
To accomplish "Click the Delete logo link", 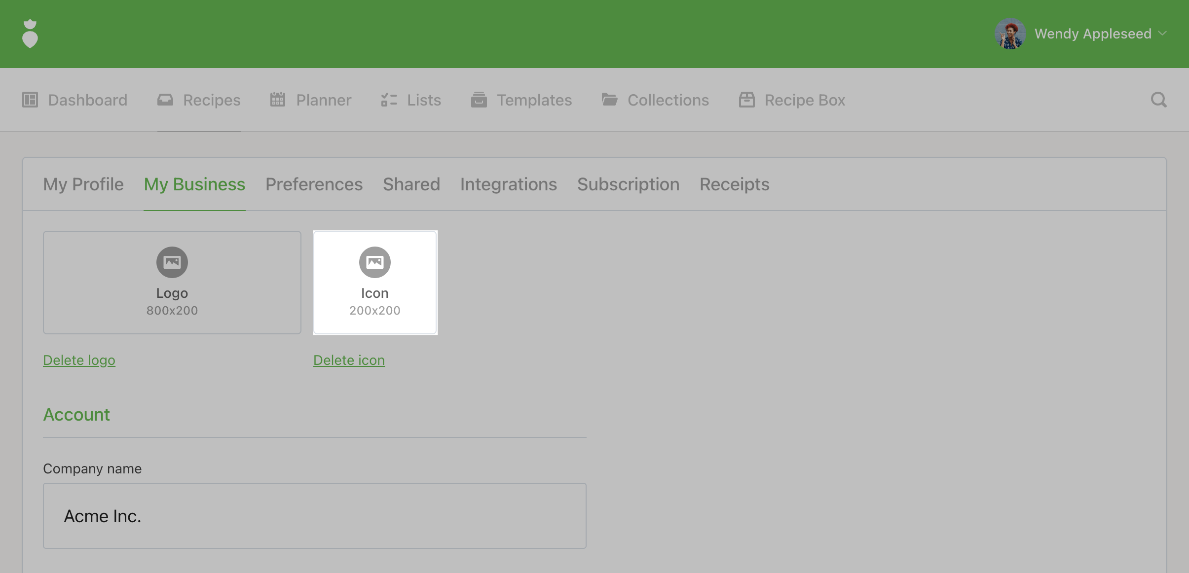I will (79, 360).
